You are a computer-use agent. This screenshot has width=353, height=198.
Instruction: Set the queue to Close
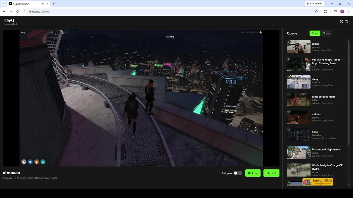tap(326, 33)
